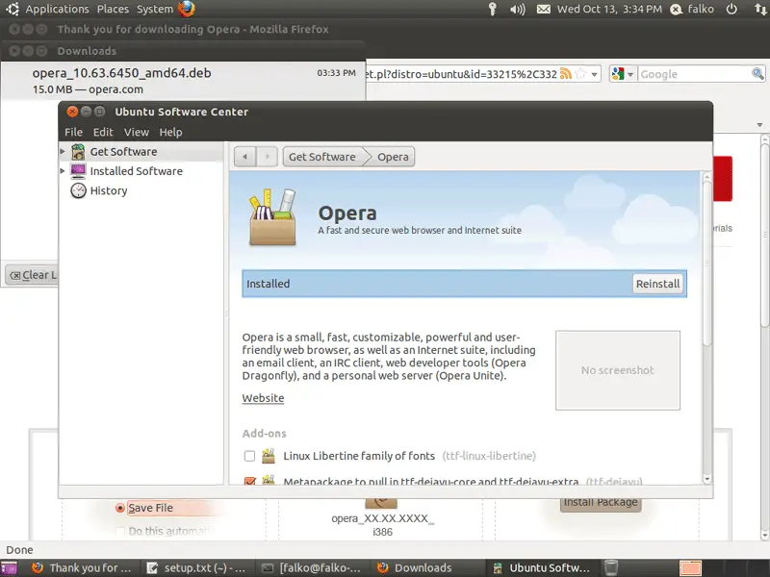Screen dimensions: 770x577
Task: Open the Firefox address bar history dropdown
Action: pyautogui.click(x=594, y=75)
